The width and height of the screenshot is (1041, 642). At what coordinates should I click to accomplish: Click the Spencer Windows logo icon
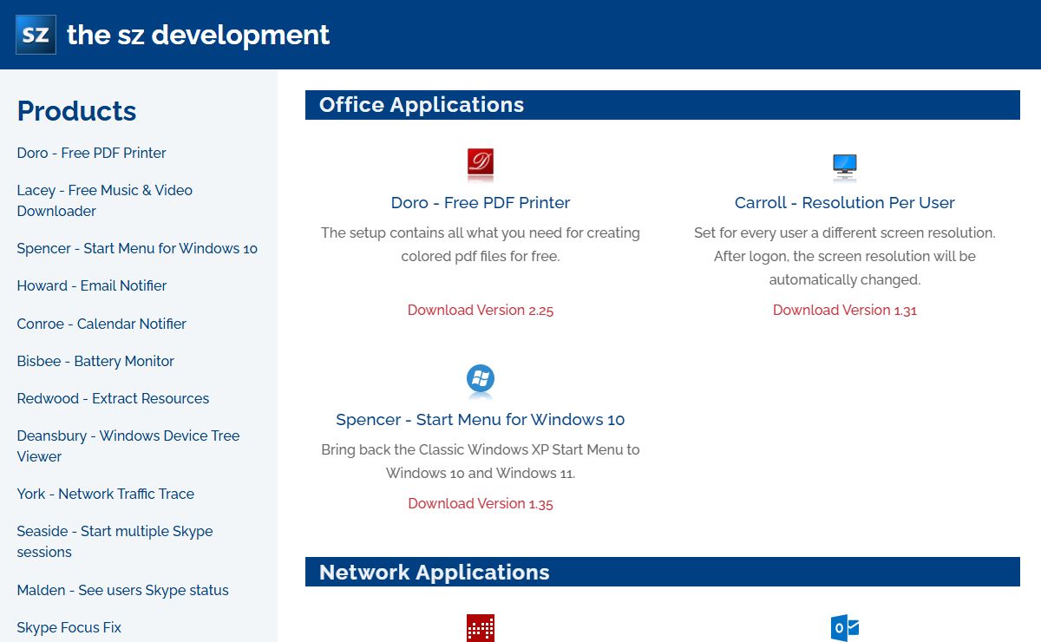point(481,379)
